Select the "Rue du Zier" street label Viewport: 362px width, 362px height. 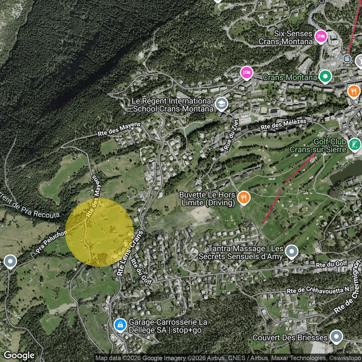(231, 135)
